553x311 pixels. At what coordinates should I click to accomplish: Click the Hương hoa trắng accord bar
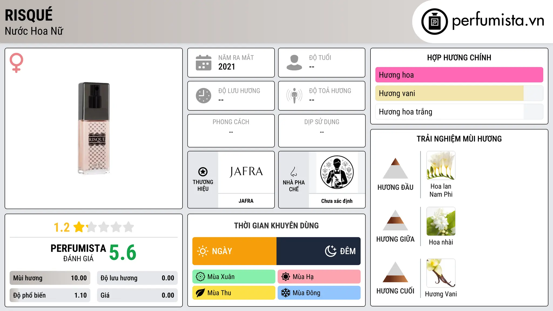(459, 112)
